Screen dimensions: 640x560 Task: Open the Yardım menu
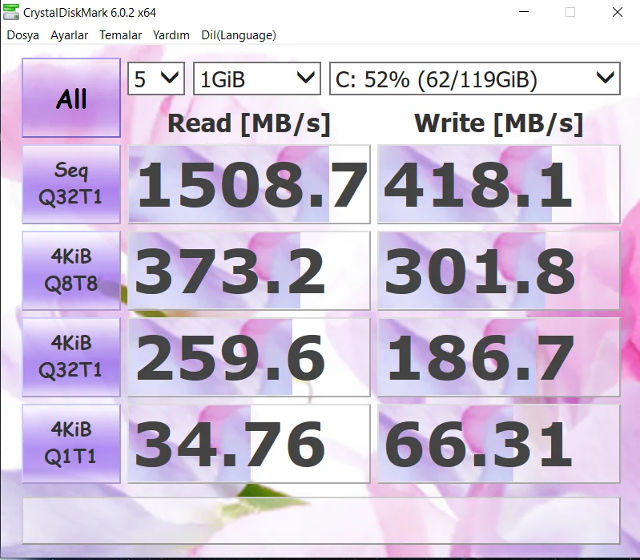coord(171,35)
